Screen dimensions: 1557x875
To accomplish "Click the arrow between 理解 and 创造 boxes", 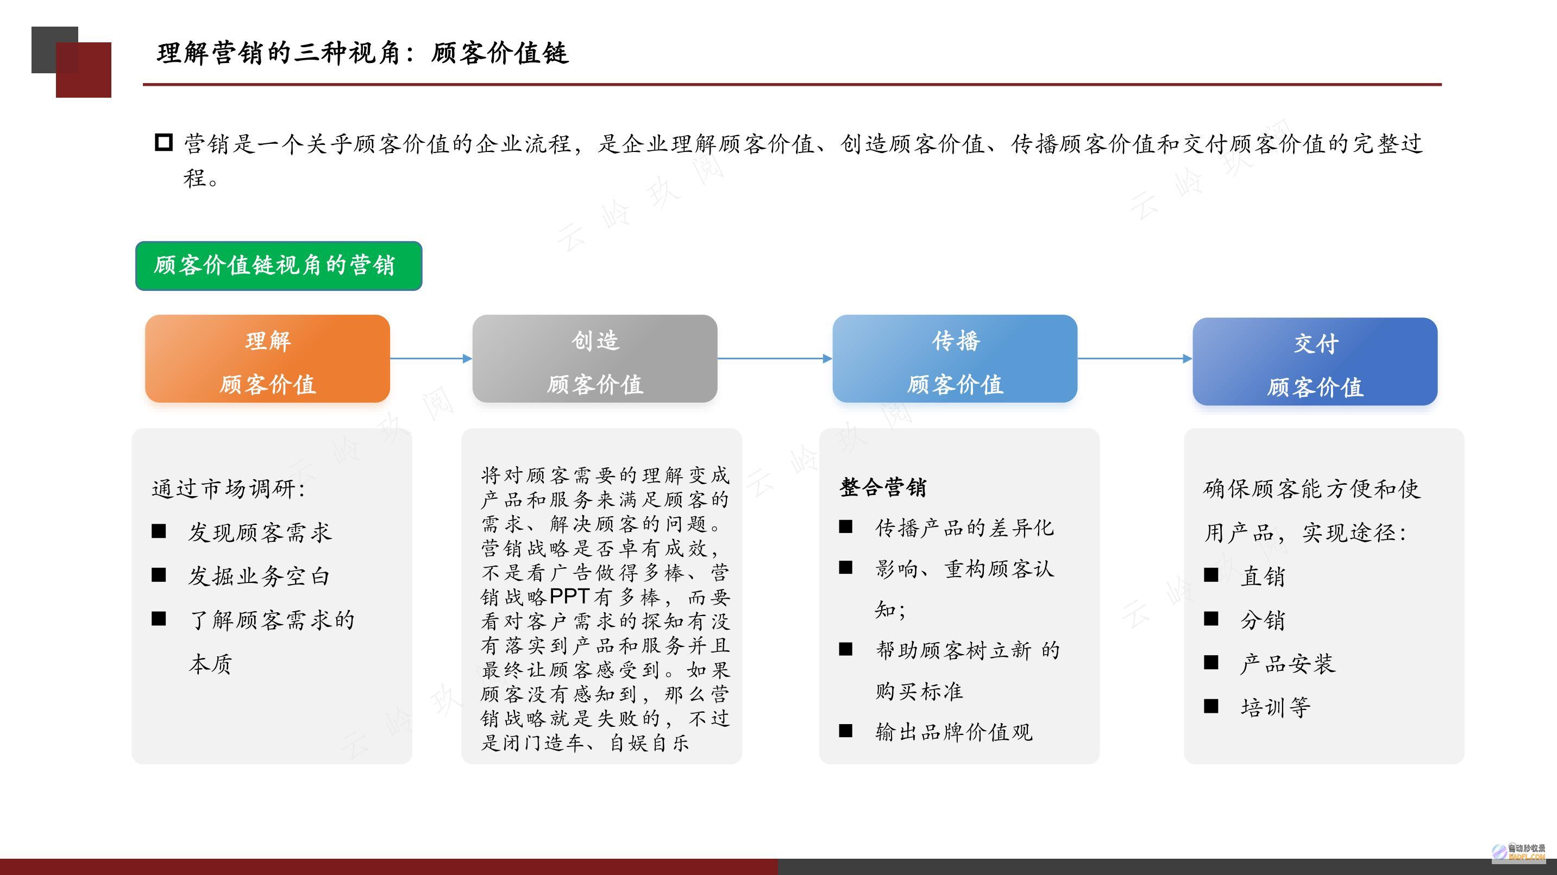I will coord(431,359).
